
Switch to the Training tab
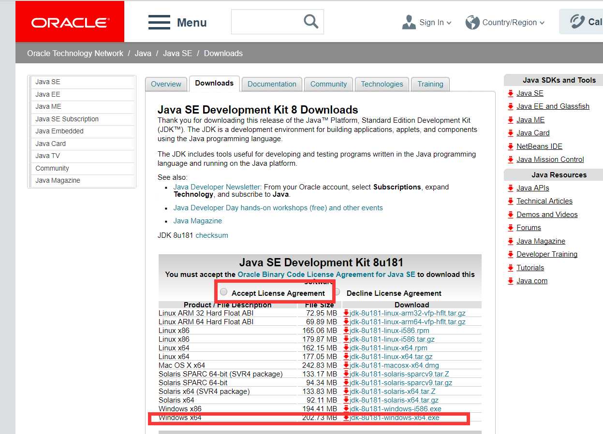pos(430,84)
